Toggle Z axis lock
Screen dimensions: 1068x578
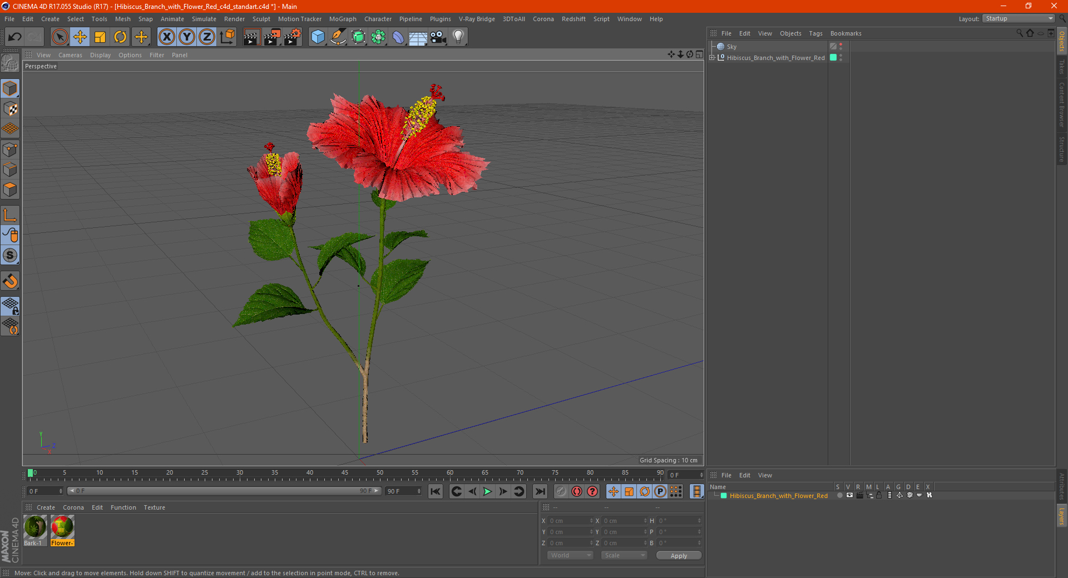tap(207, 37)
